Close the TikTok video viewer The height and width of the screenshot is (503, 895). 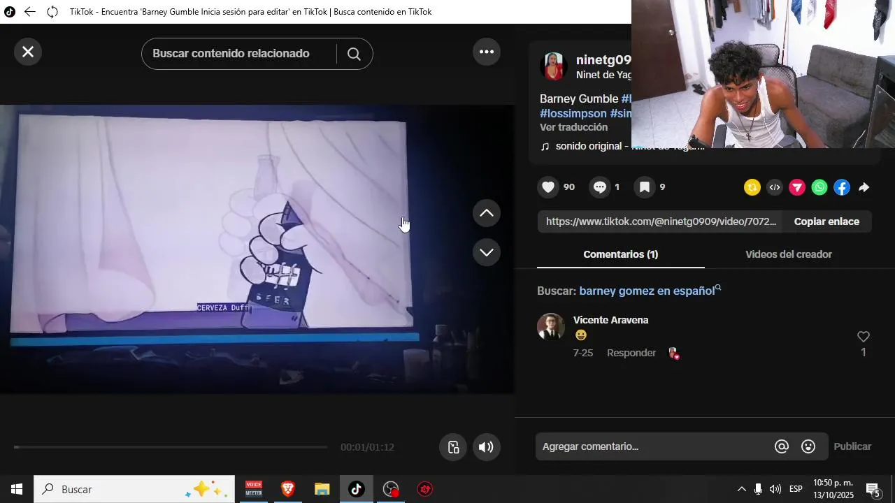28,52
